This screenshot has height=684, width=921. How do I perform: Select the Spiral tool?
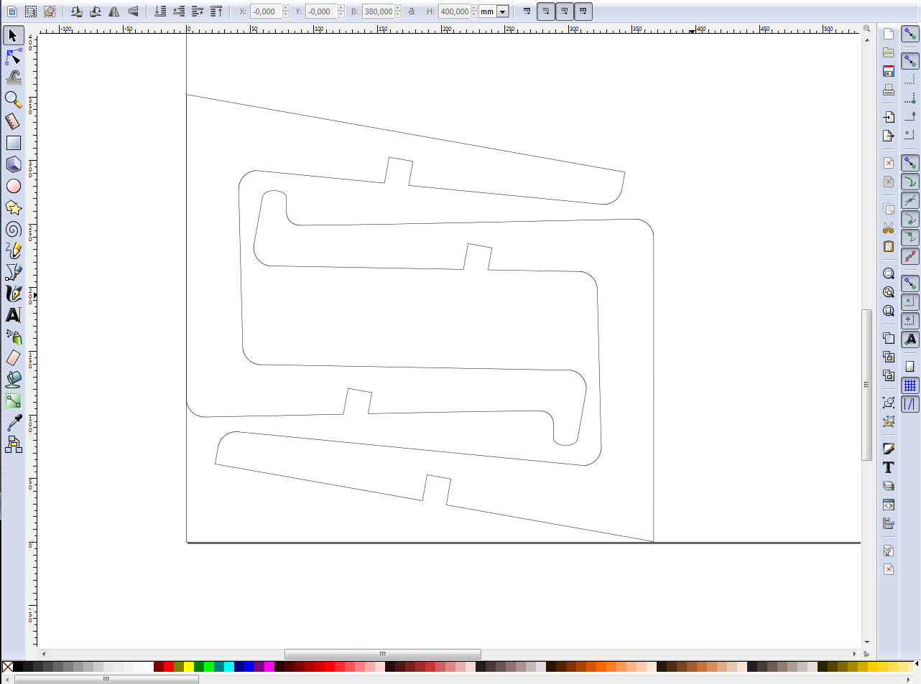click(14, 229)
